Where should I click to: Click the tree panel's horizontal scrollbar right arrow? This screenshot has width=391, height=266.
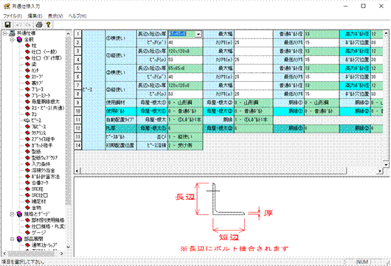(62, 253)
